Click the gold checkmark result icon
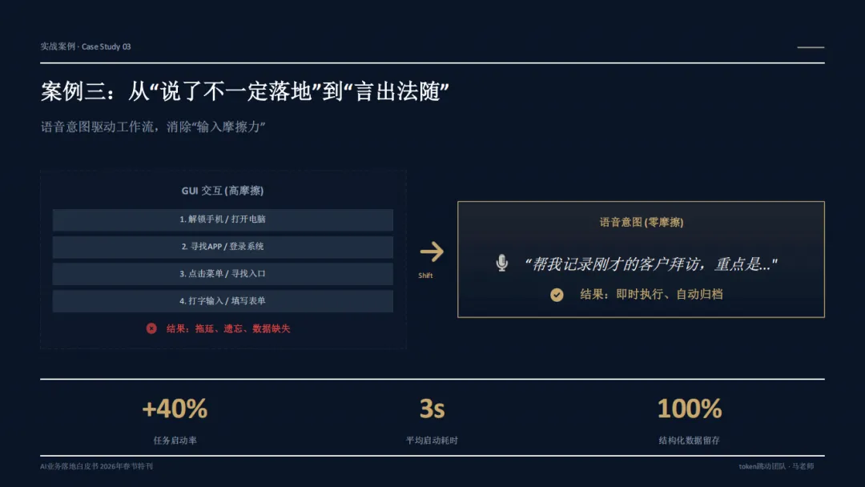 click(x=557, y=295)
